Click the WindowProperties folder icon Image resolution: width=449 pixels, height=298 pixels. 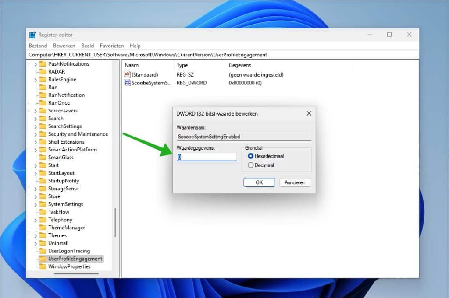click(x=43, y=266)
